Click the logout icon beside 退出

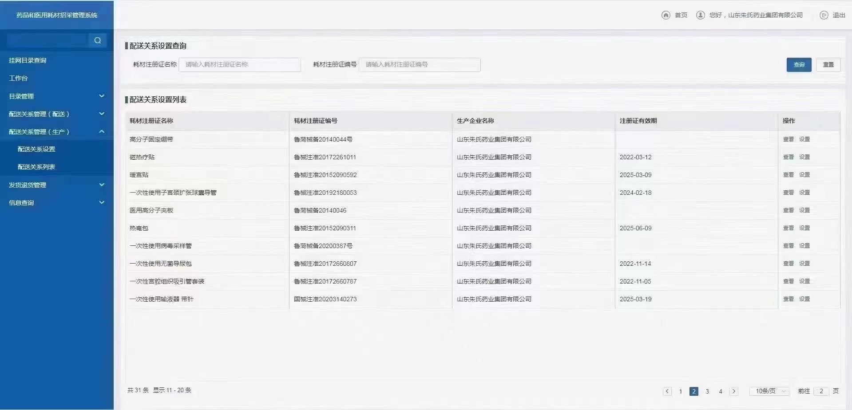(x=824, y=15)
